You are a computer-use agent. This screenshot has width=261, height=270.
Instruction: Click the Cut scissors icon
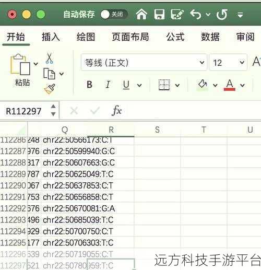point(50,58)
